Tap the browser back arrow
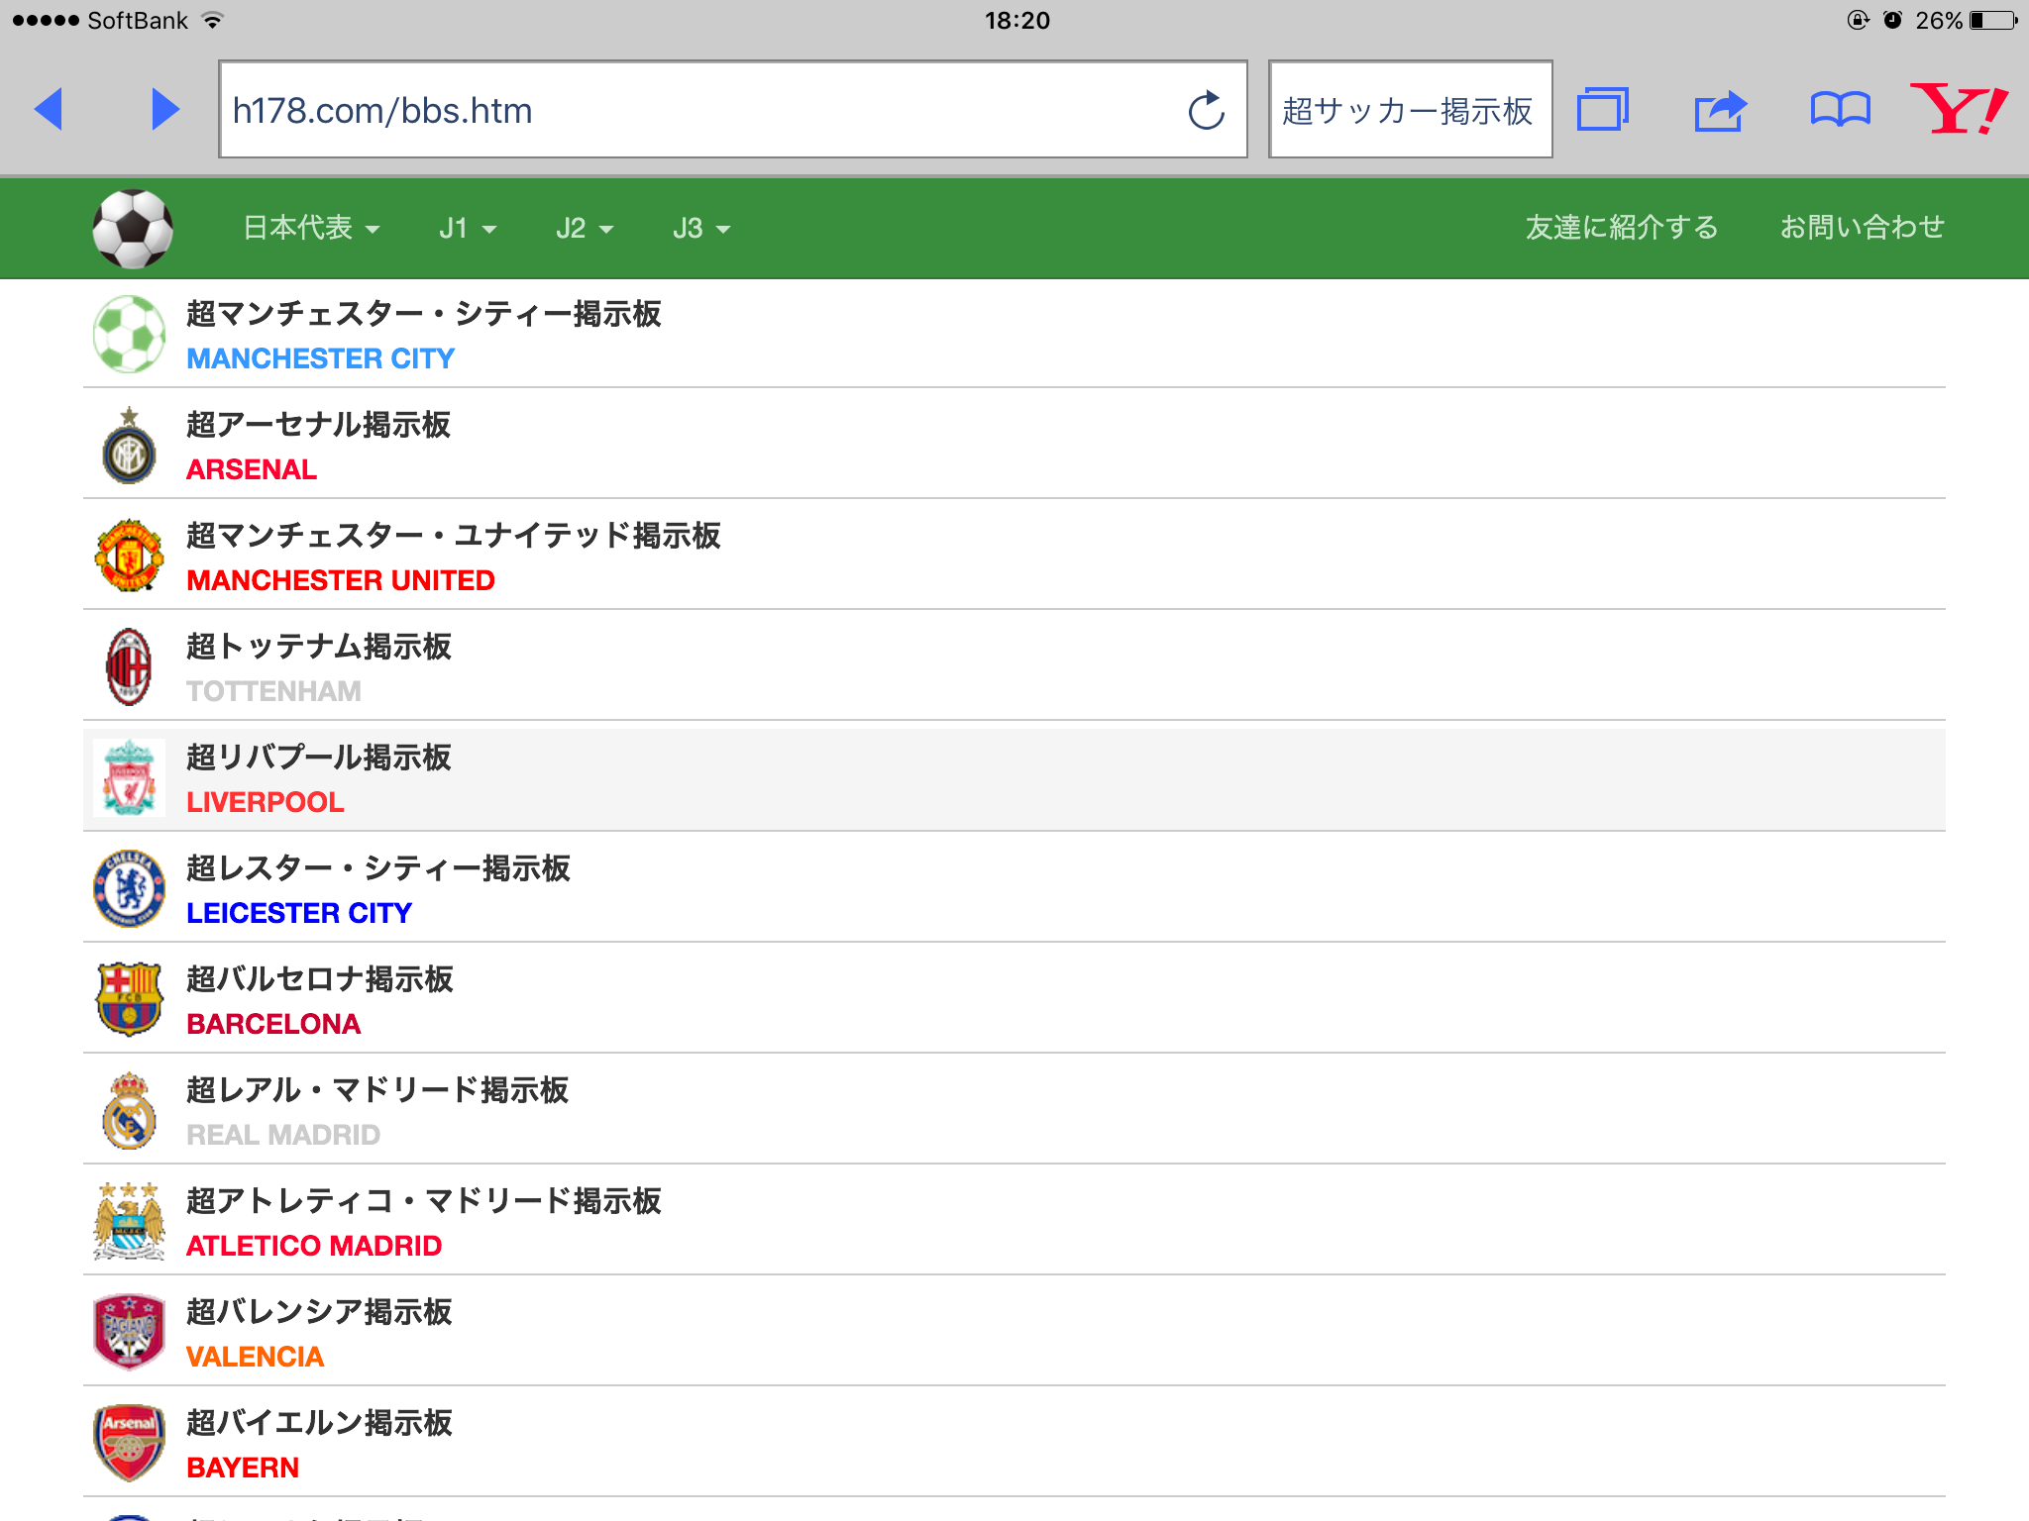2029x1521 pixels. (x=49, y=109)
